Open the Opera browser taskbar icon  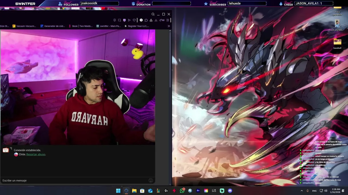[126, 191]
